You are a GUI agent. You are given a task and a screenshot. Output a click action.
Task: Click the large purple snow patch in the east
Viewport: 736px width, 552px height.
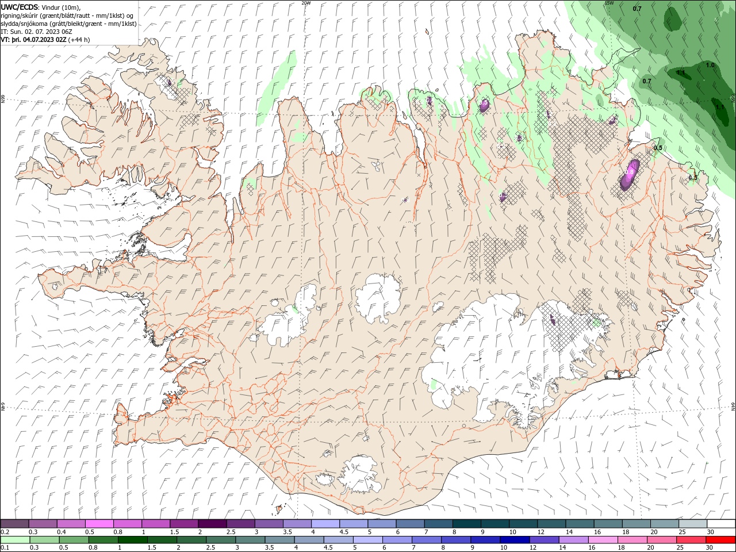pyautogui.click(x=630, y=175)
